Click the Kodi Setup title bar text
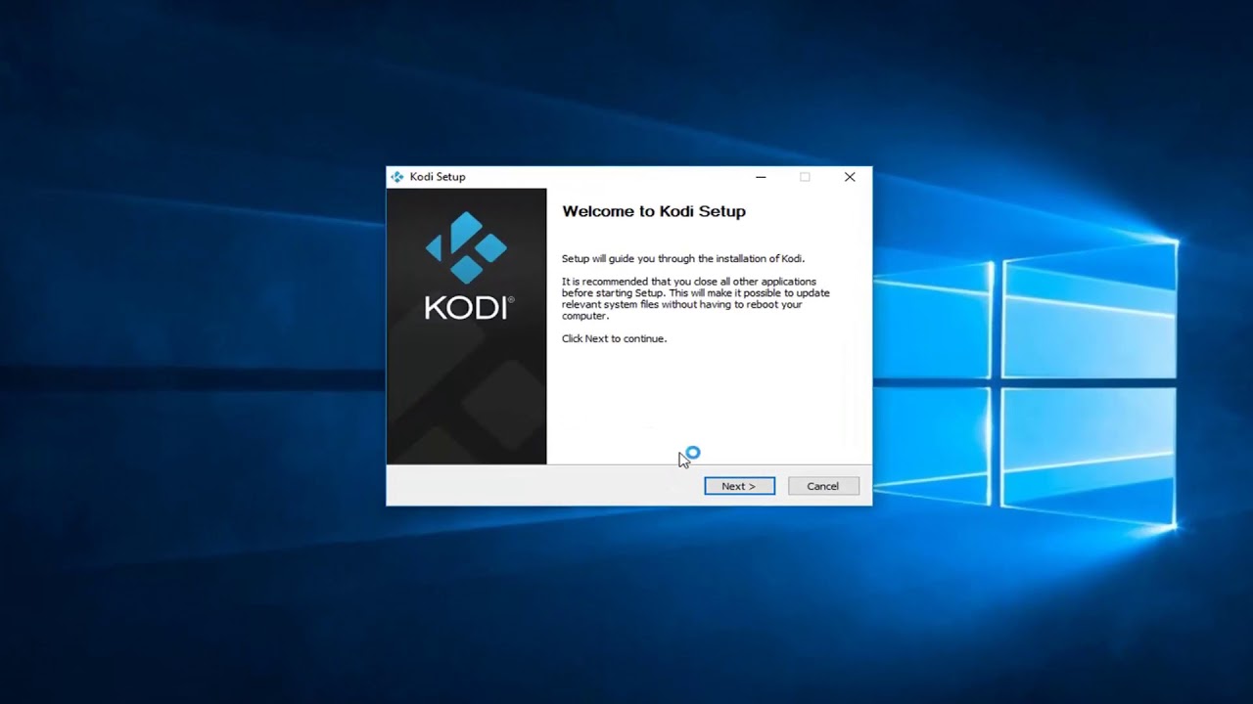This screenshot has width=1253, height=704. [438, 177]
